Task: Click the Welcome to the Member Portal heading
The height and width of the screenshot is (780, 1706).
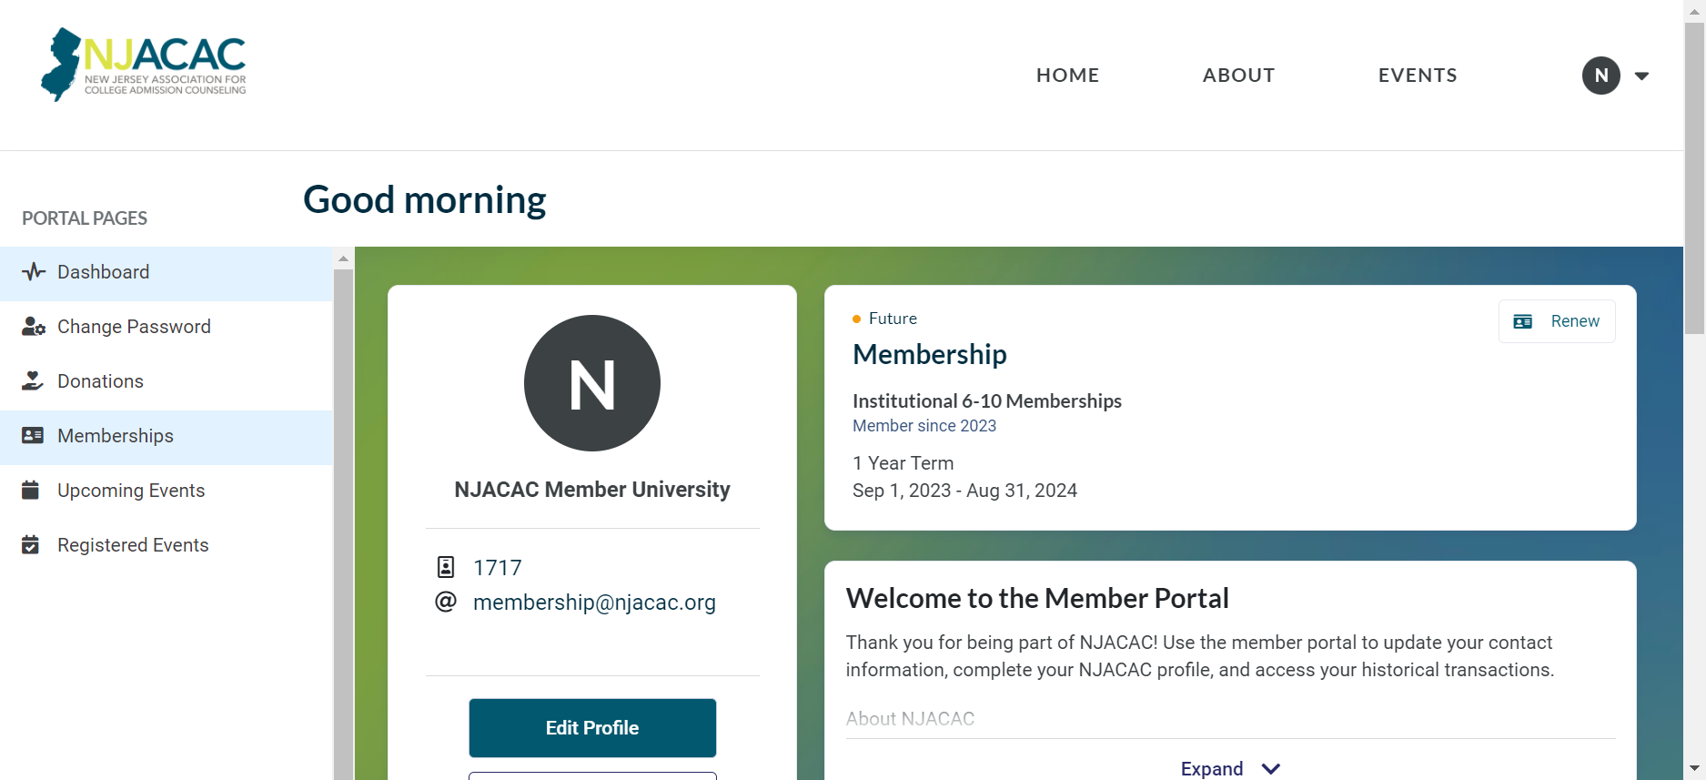Action: [x=1037, y=598]
